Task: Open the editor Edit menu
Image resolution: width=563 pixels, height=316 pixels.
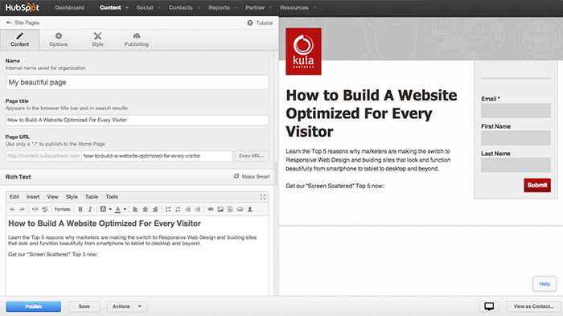Action: (x=14, y=197)
